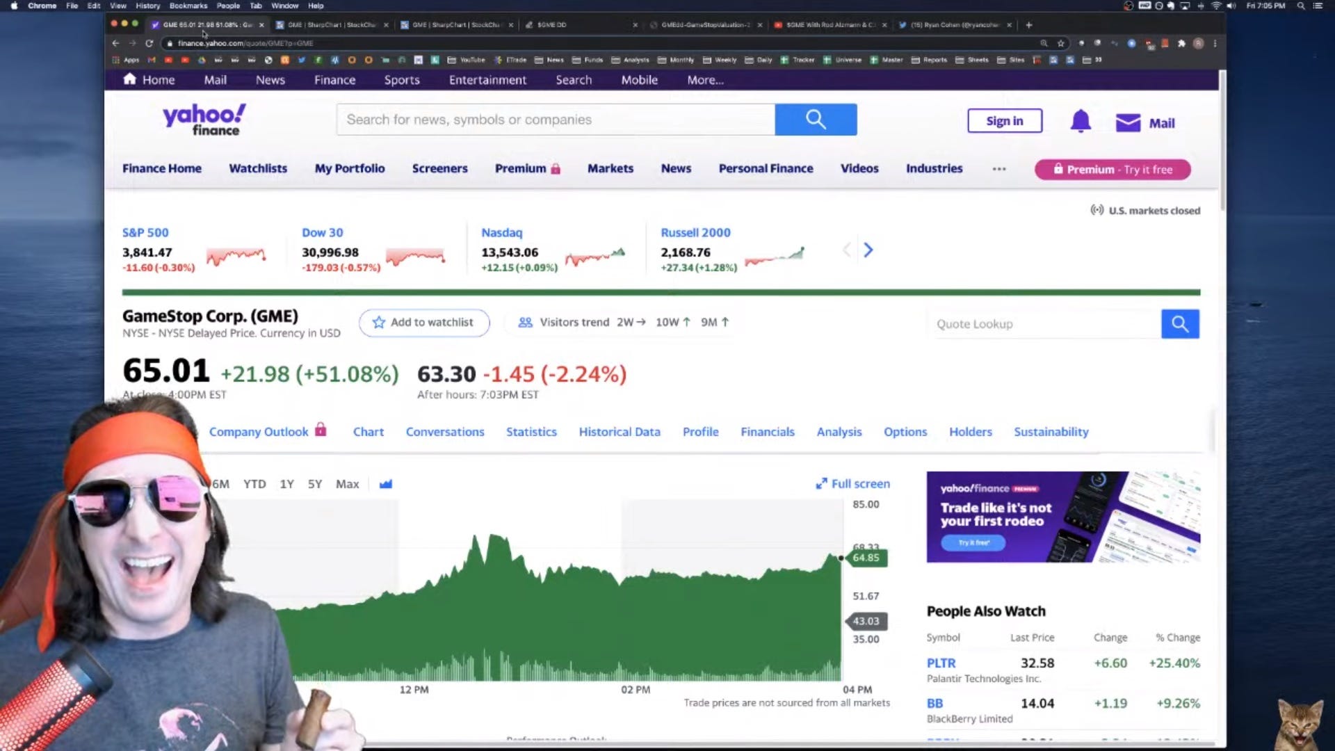Click the blue search magnifier button
Image resolution: width=1335 pixels, height=751 pixels.
[816, 120]
